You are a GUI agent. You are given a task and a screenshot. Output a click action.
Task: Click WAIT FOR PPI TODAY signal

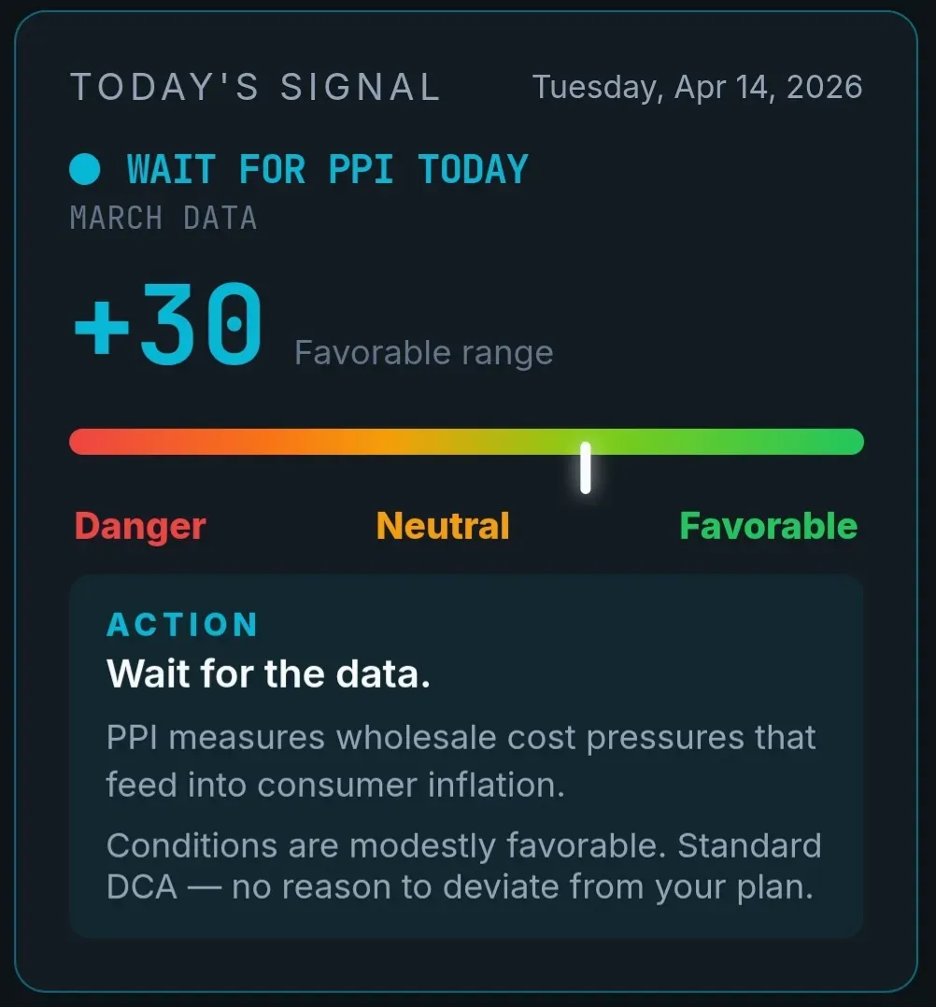pos(326,168)
